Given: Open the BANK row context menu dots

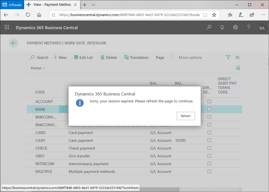Looking at the screenshot, I should click(x=63, y=109).
